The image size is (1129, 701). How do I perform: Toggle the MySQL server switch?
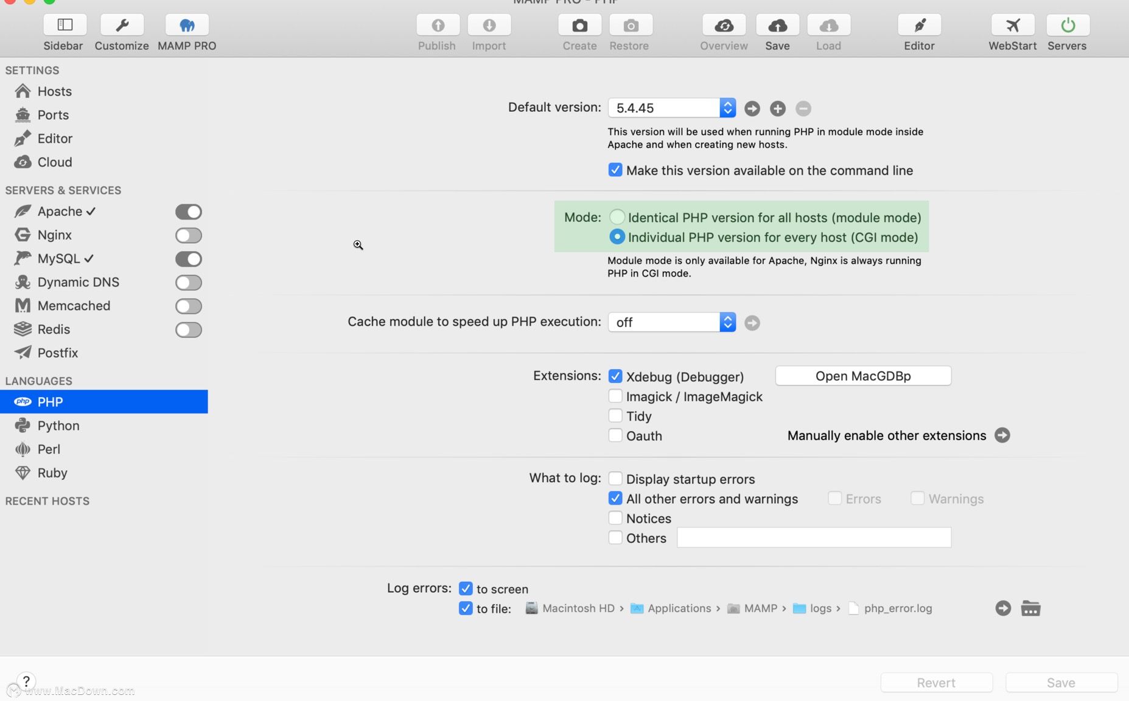click(188, 259)
